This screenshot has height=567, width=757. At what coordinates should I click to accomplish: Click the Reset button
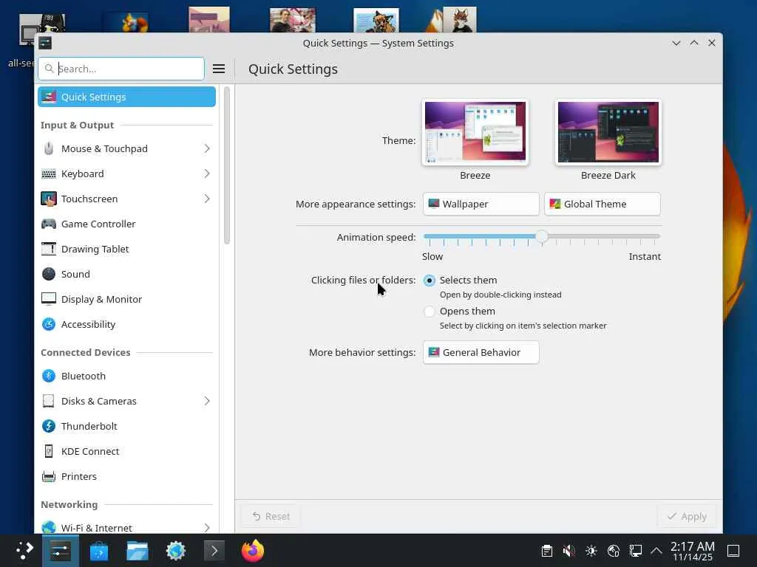click(271, 516)
